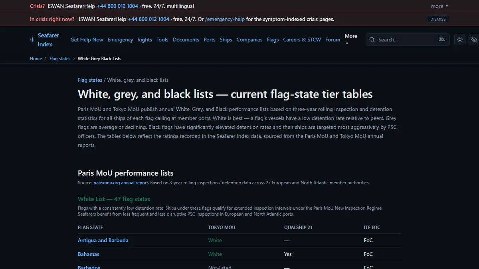Open Careers & STCW nav item
Image resolution: width=479 pixels, height=269 pixels.
(302, 39)
